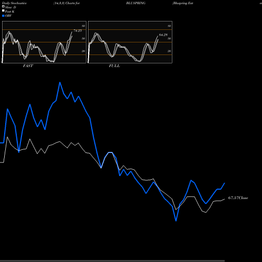Click the FULL stochastic chart thumbnail
This screenshot has height=262, width=262.
[x=130, y=42]
